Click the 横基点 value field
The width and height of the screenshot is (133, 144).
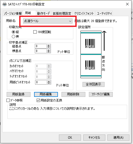click(x=41, y=51)
